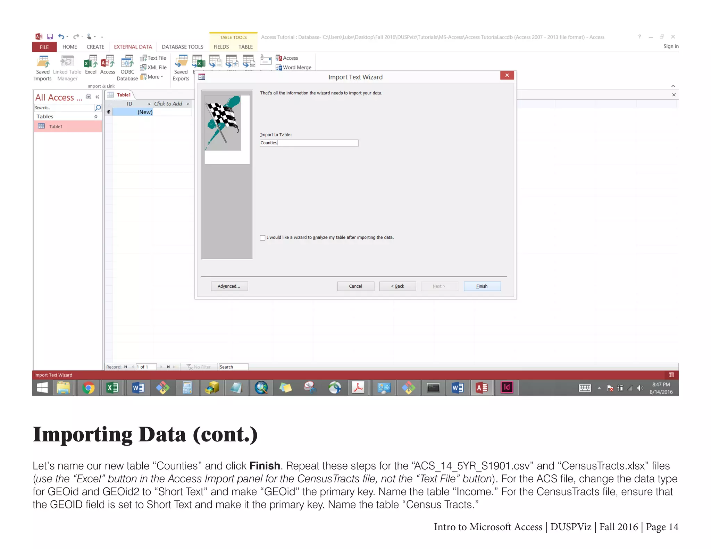The width and height of the screenshot is (711, 549).
Task: Show hidden system tray icons
Action: pos(599,388)
